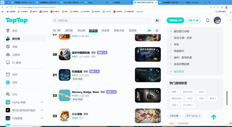
Task: Click the 下载 PC 版 button
Action: click(x=193, y=20)
